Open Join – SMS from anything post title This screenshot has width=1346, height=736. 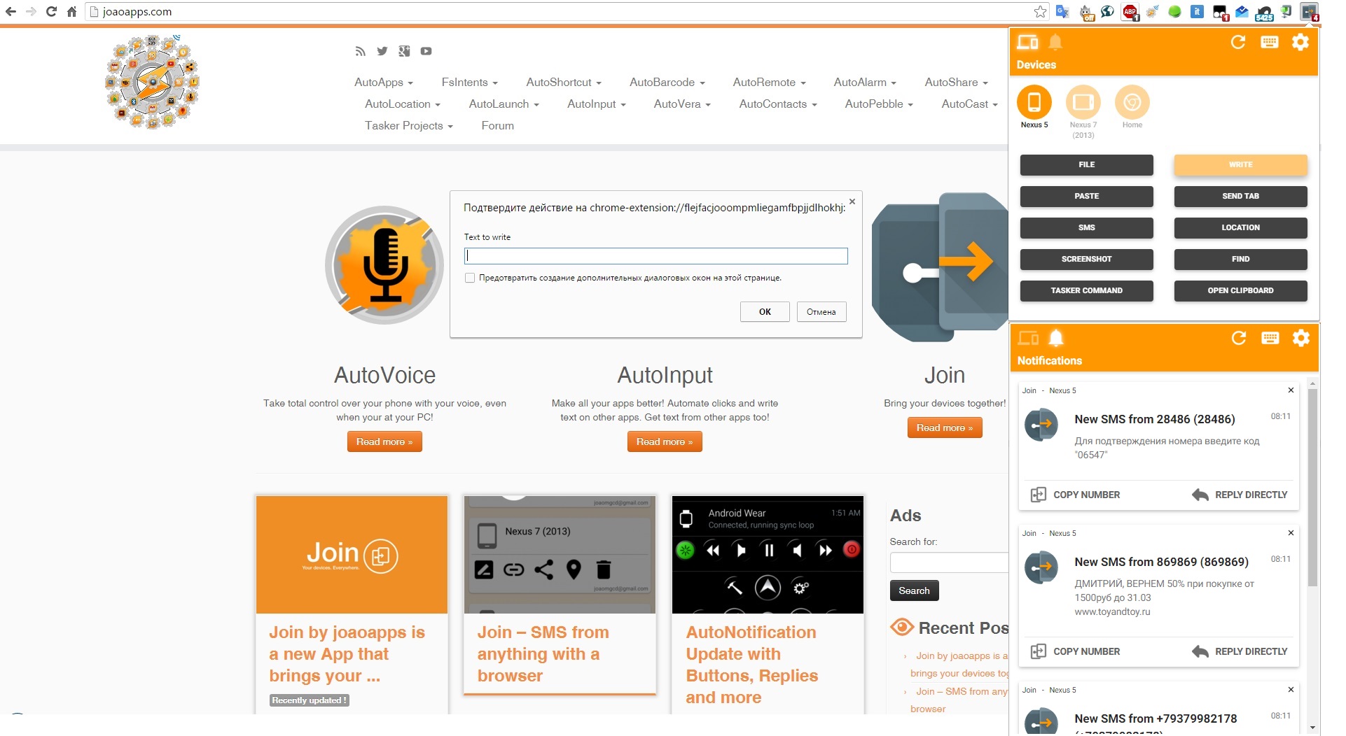point(543,653)
